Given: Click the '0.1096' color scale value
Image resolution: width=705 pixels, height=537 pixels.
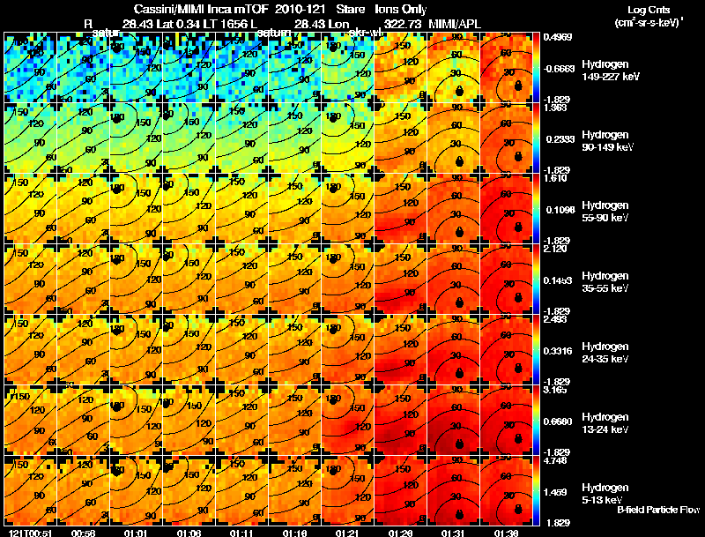Looking at the screenshot, I should pos(559,210).
